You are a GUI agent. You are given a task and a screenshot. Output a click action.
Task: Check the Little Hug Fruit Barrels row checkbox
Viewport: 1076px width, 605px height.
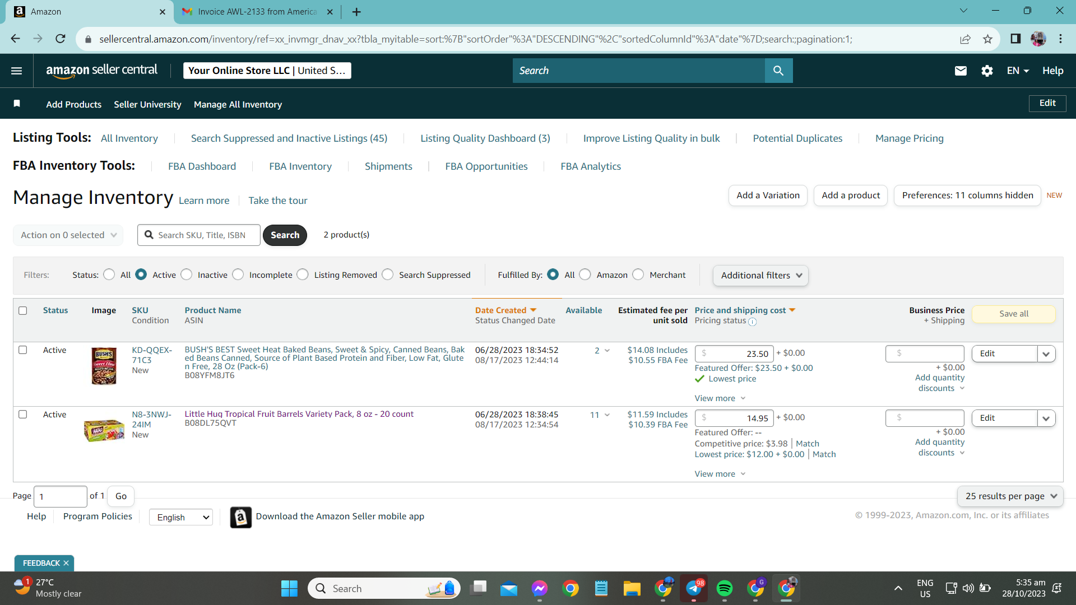tap(23, 415)
